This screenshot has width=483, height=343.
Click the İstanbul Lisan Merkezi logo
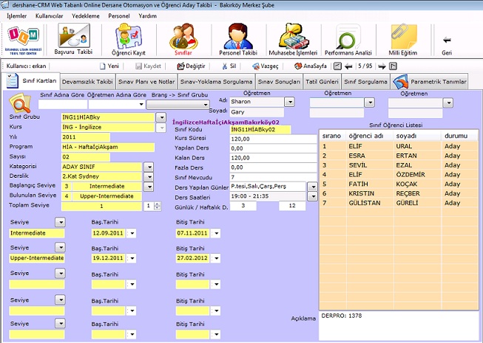[23, 40]
